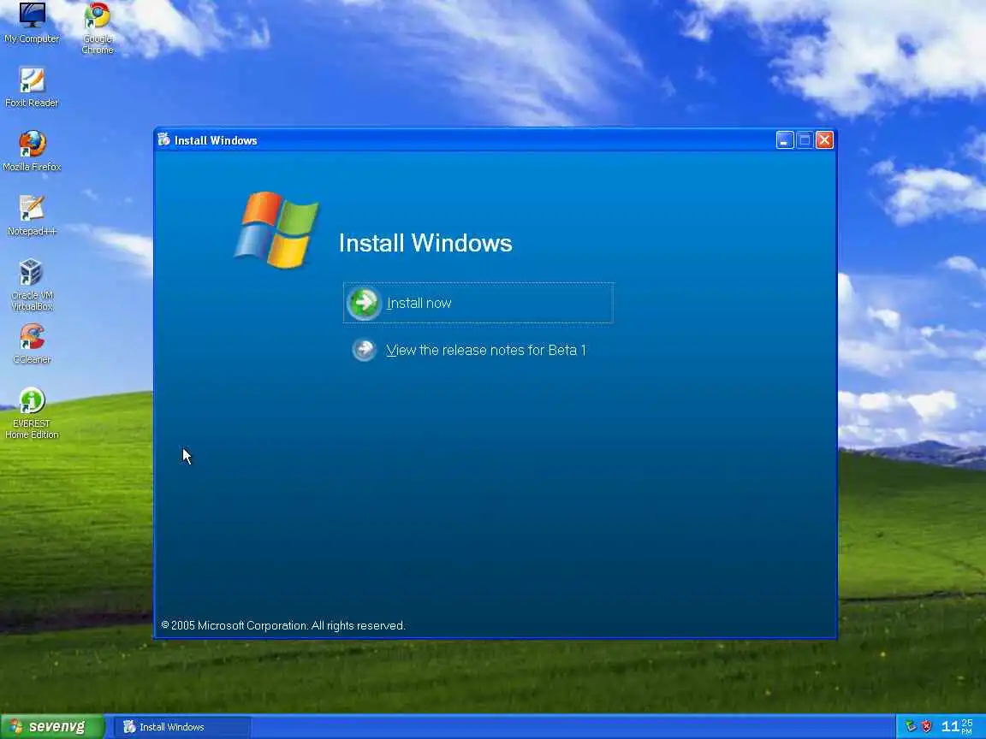Screen dimensions: 986x739
Task: Click the taskbar clock showing 11:25 PM
Action: tap(957, 727)
